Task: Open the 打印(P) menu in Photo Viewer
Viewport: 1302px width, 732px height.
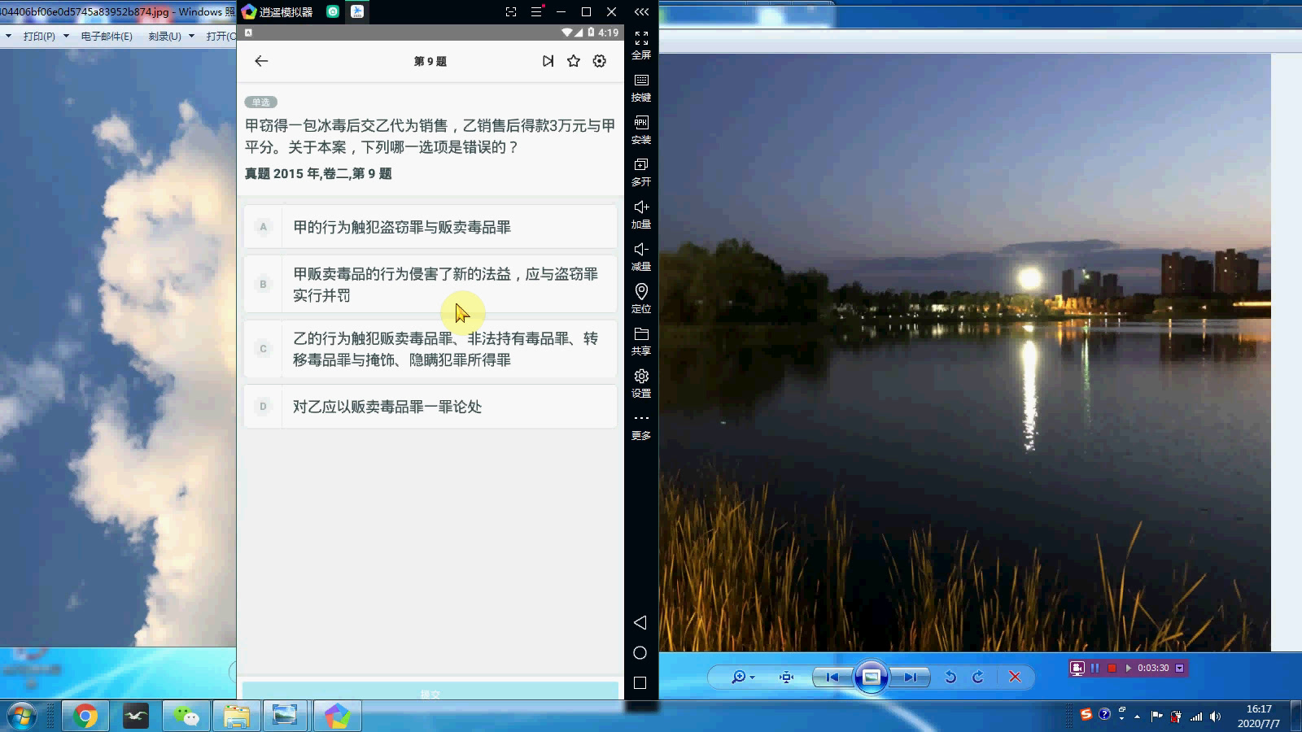Action: pyautogui.click(x=39, y=36)
